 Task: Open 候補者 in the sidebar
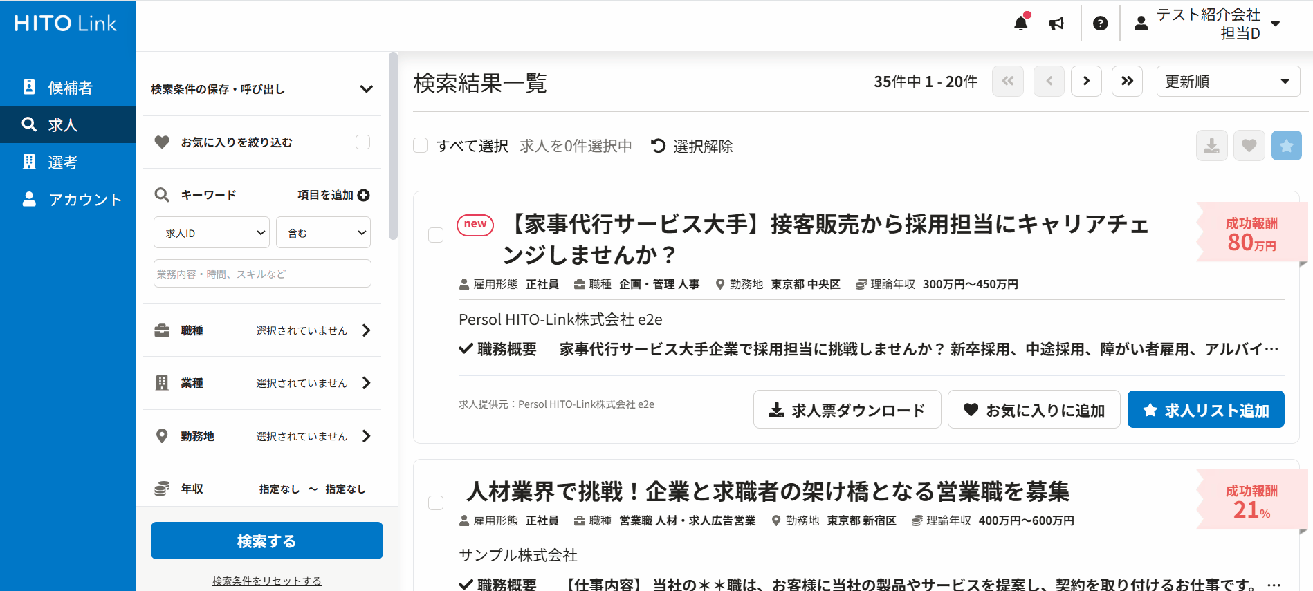click(68, 88)
